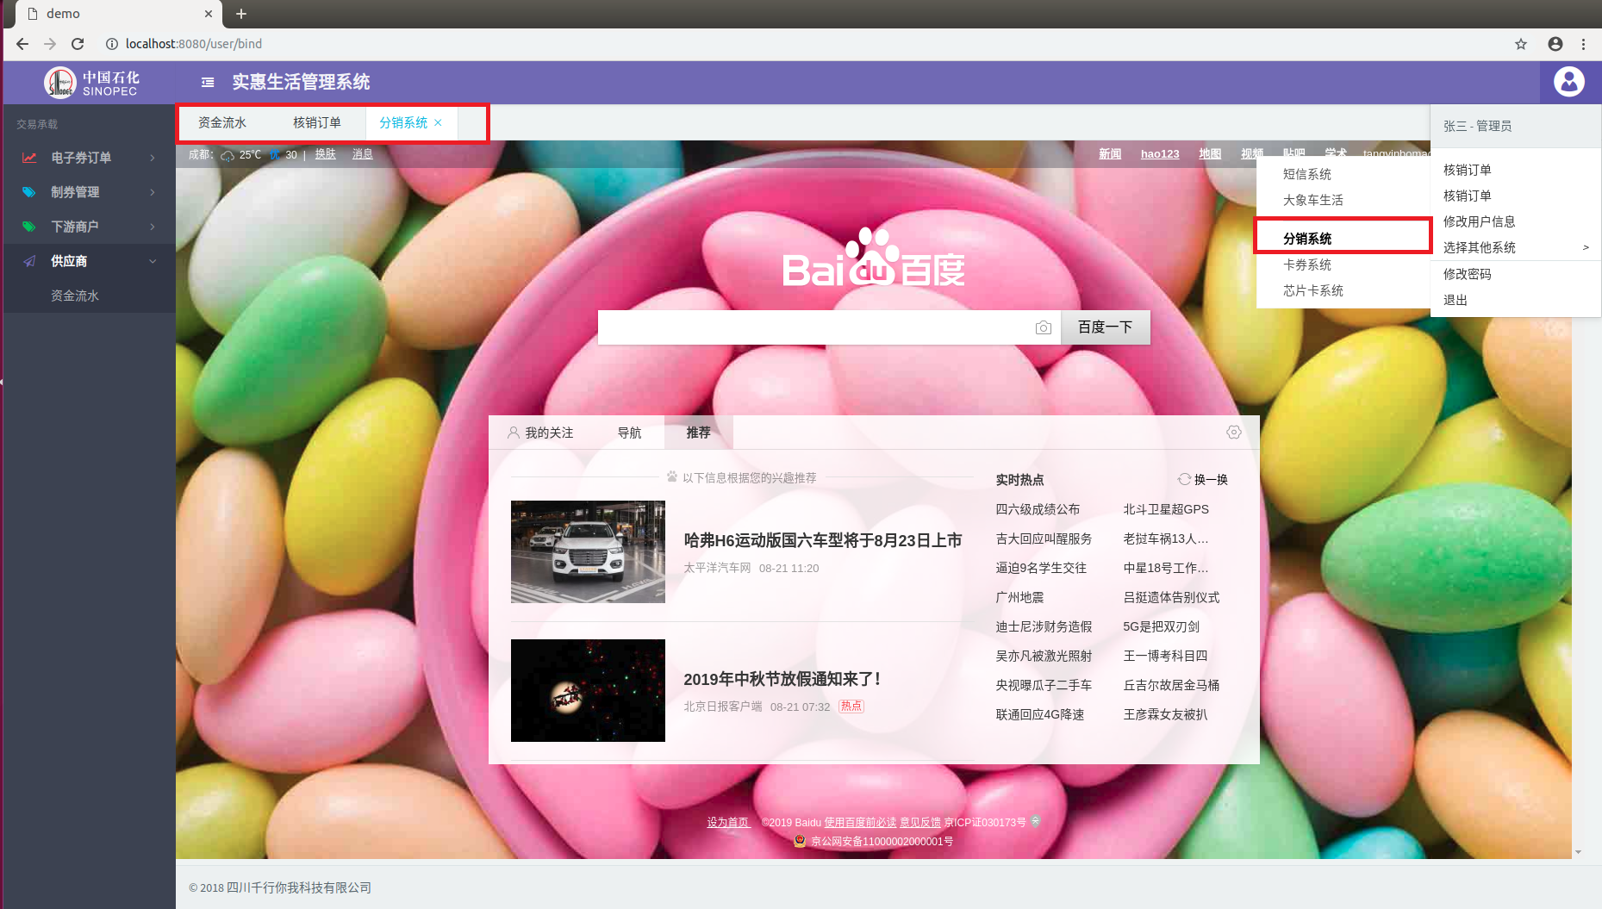Click the camera image search icon
The height and width of the screenshot is (909, 1602).
(1043, 327)
